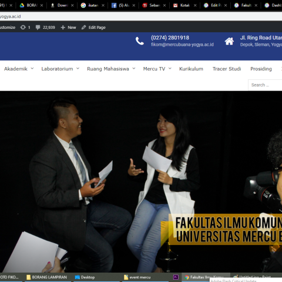Expand the Mercu TV dropdown chevron
The height and width of the screenshot is (282, 282).
[170, 68]
